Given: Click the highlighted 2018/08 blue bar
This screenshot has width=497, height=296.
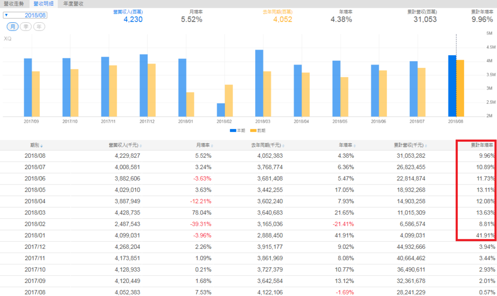Looking at the screenshot, I should coord(452,86).
